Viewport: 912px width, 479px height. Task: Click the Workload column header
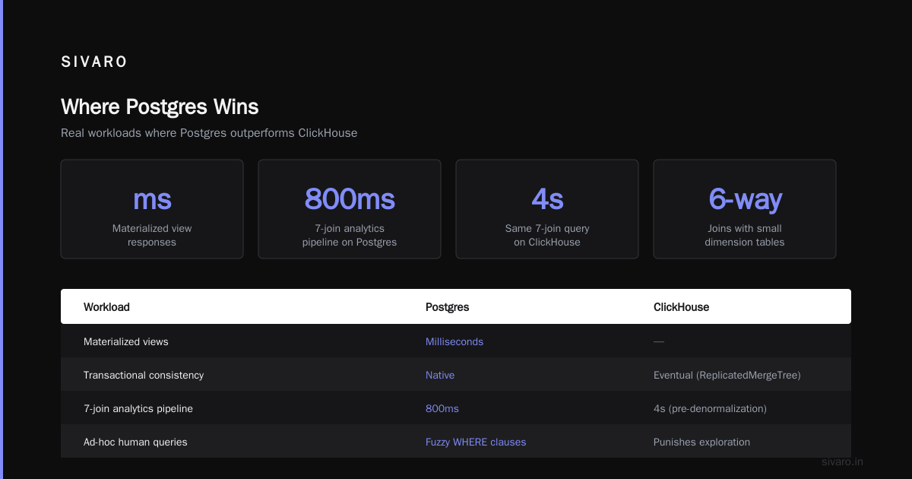coord(106,307)
